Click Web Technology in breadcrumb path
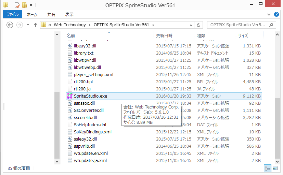 tap(70, 25)
